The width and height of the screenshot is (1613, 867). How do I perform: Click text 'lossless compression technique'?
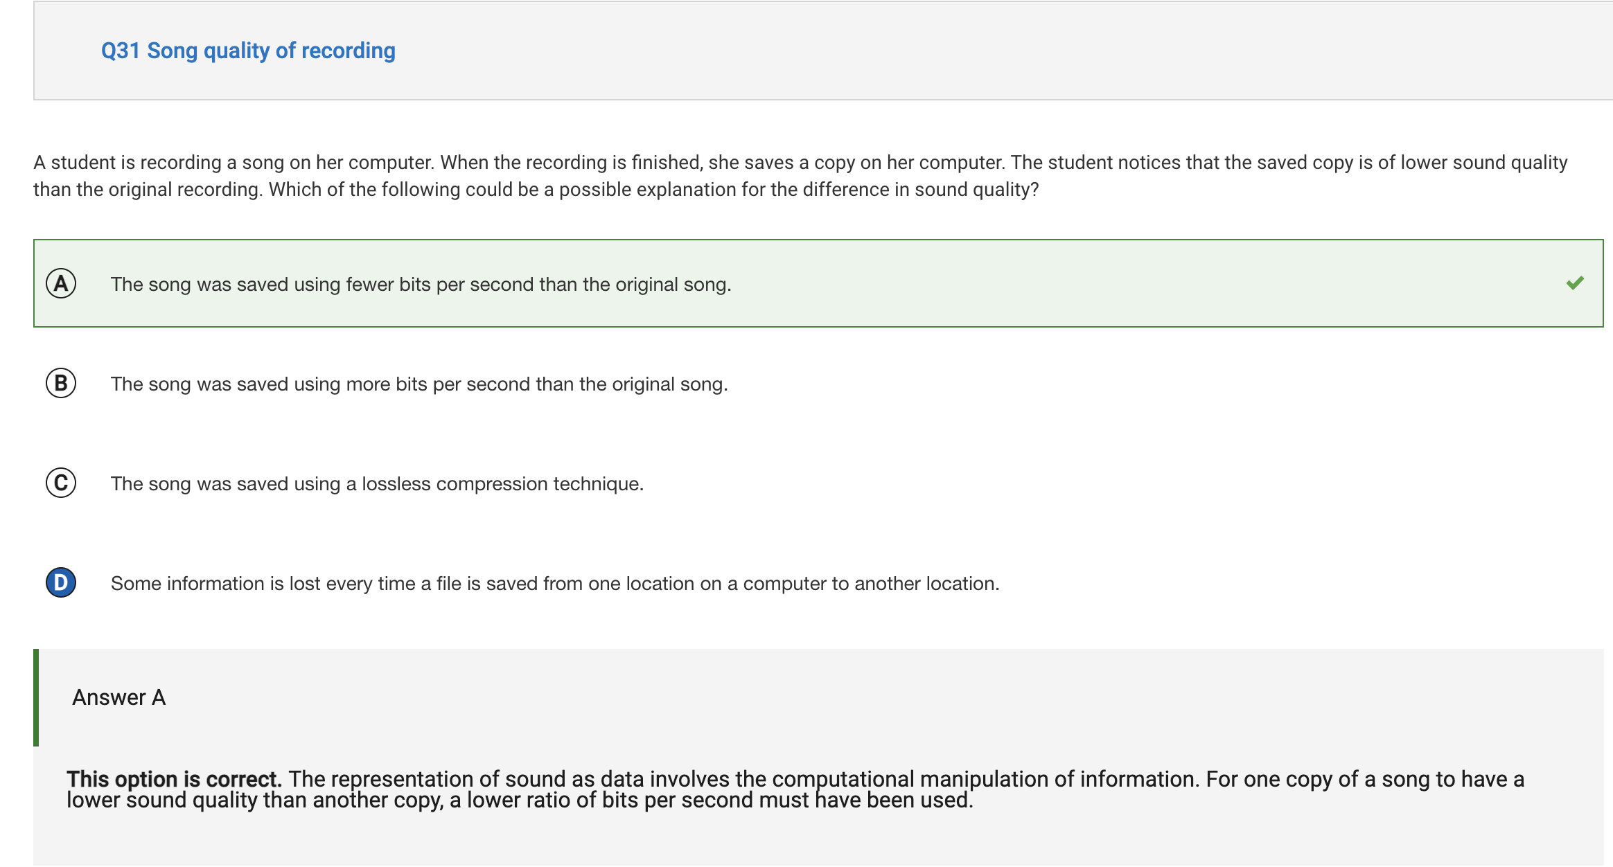click(500, 484)
